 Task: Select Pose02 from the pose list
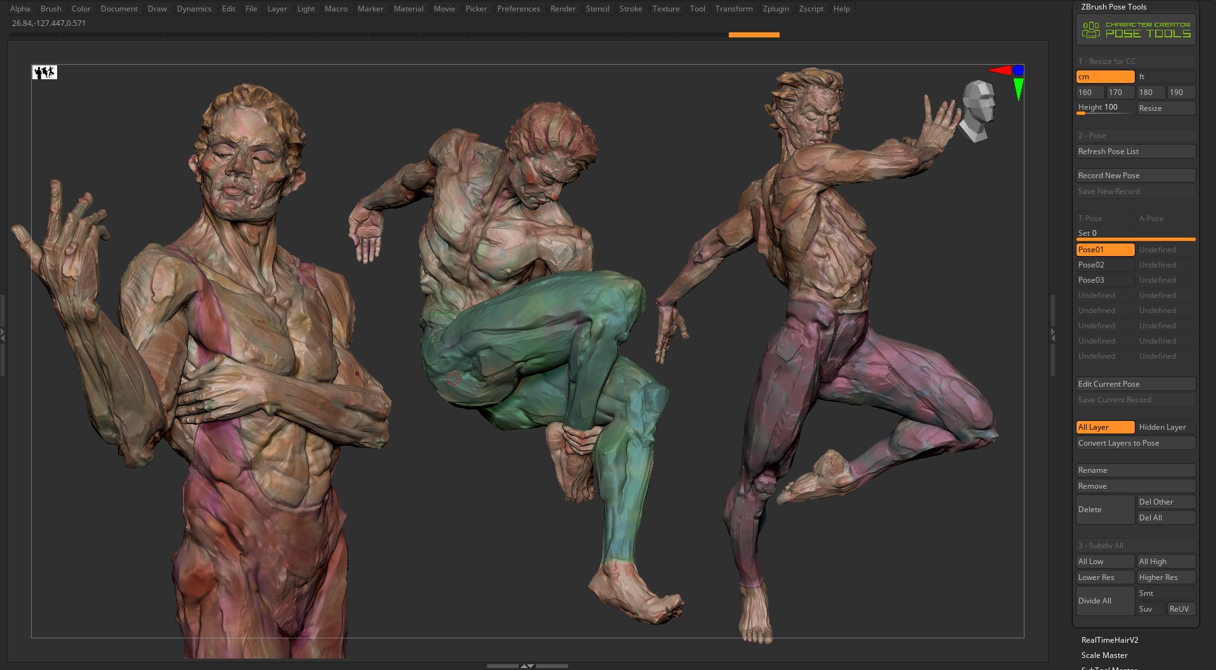1105,265
